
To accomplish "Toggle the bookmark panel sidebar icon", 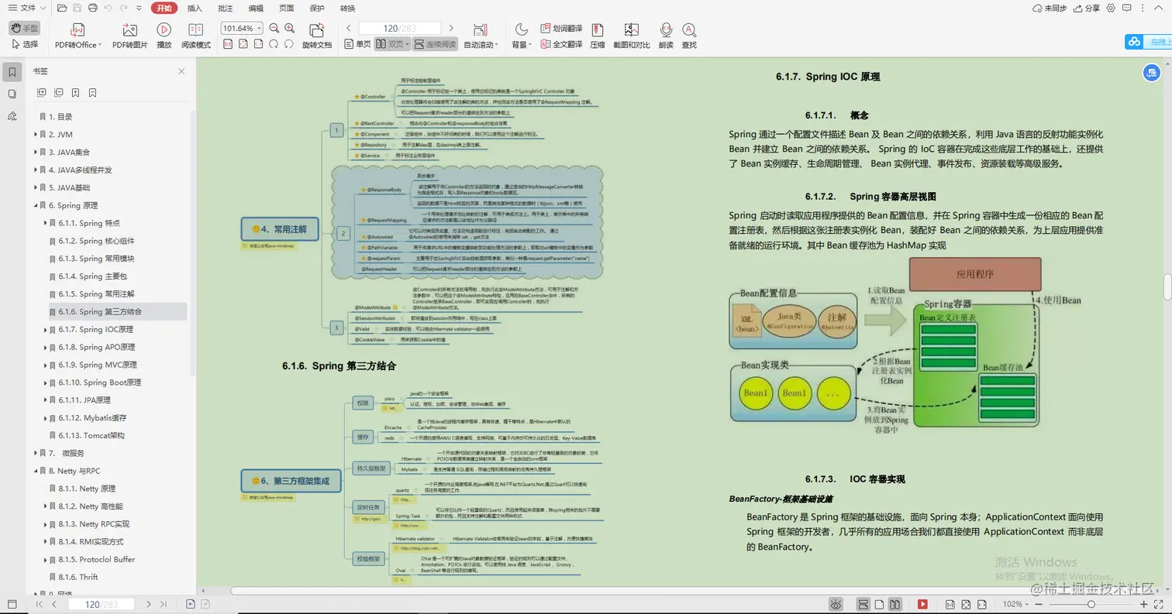I will coord(12,72).
